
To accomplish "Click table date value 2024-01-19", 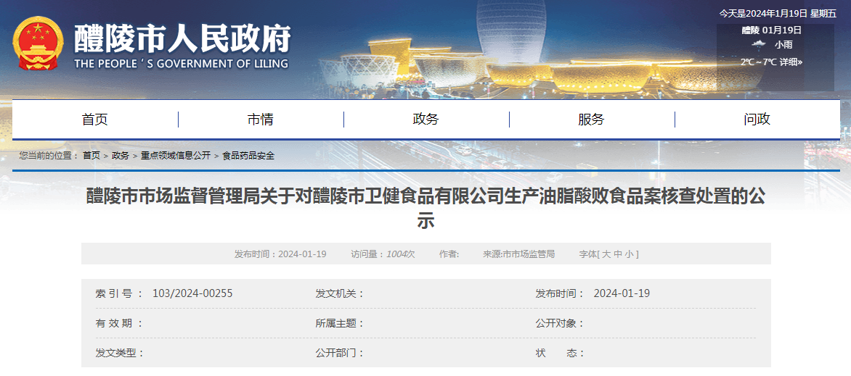I will 622,293.
